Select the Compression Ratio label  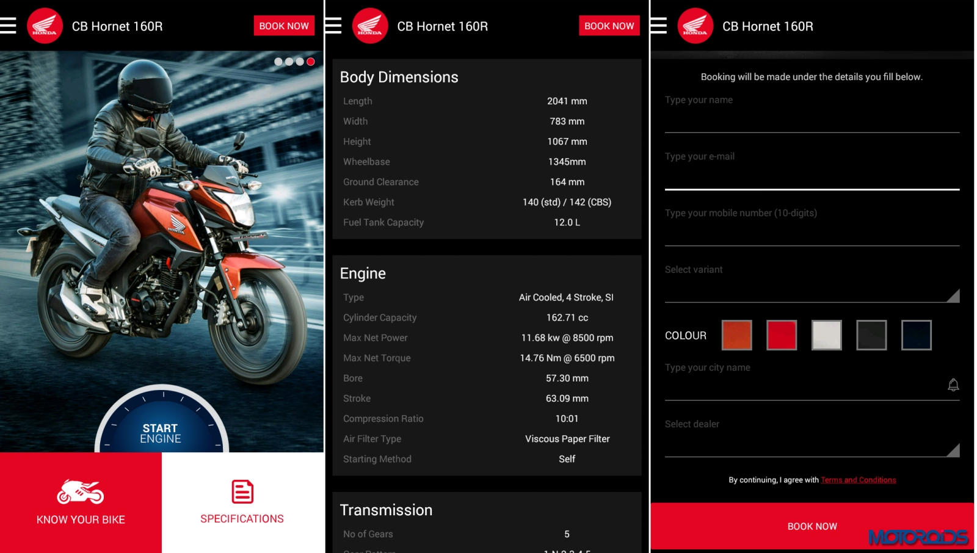[x=383, y=419]
